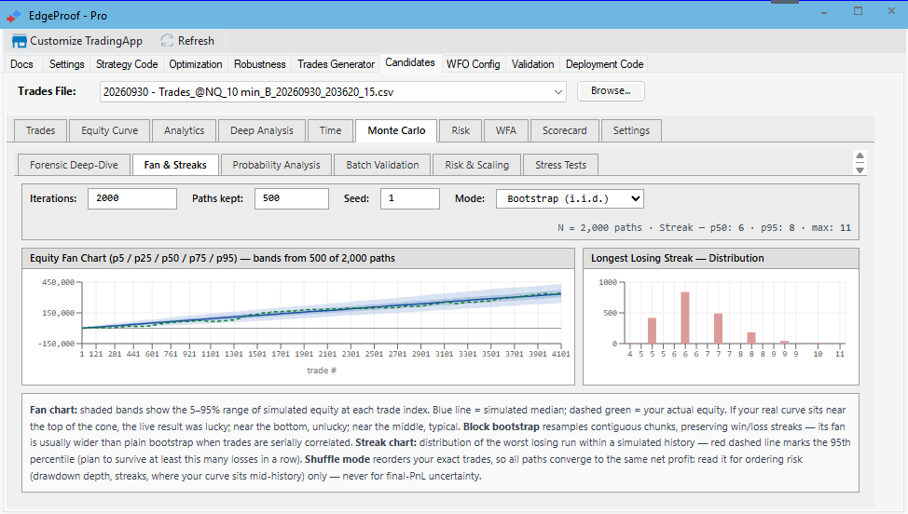Open the Risk & Scaling tab
This screenshot has width=908, height=514.
(x=477, y=165)
